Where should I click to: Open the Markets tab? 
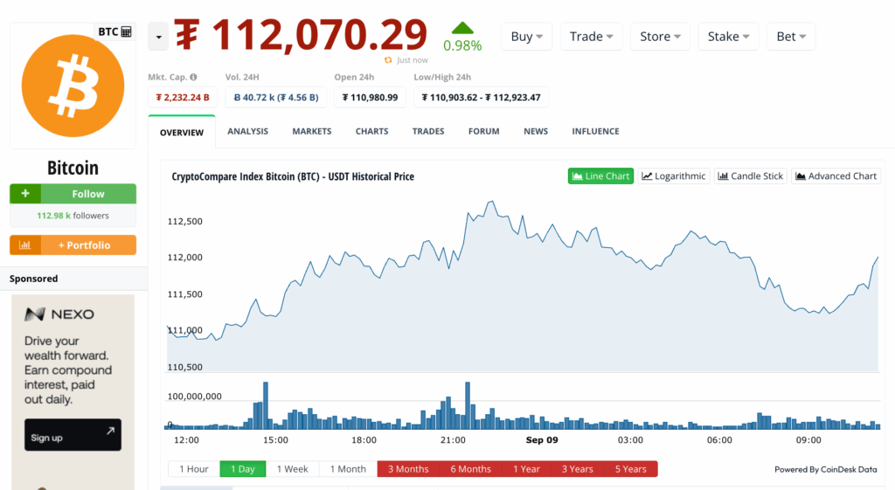pos(312,131)
